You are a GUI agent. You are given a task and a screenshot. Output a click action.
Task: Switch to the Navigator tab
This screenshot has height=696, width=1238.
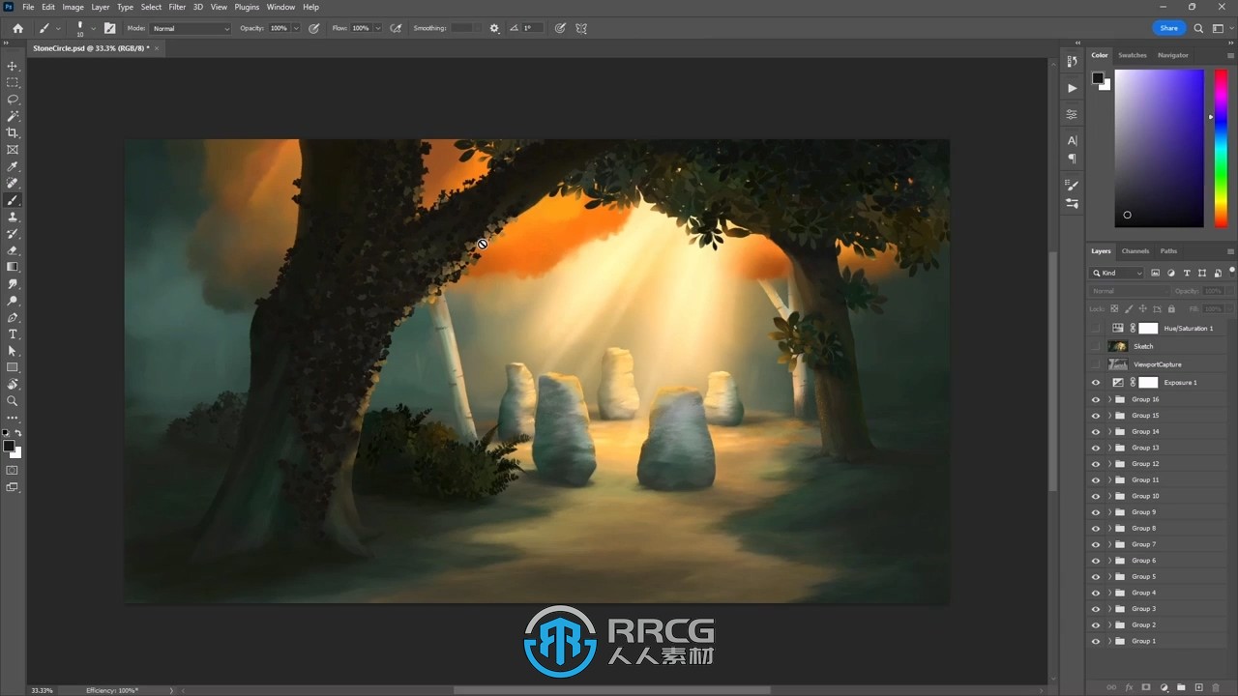coord(1173,55)
